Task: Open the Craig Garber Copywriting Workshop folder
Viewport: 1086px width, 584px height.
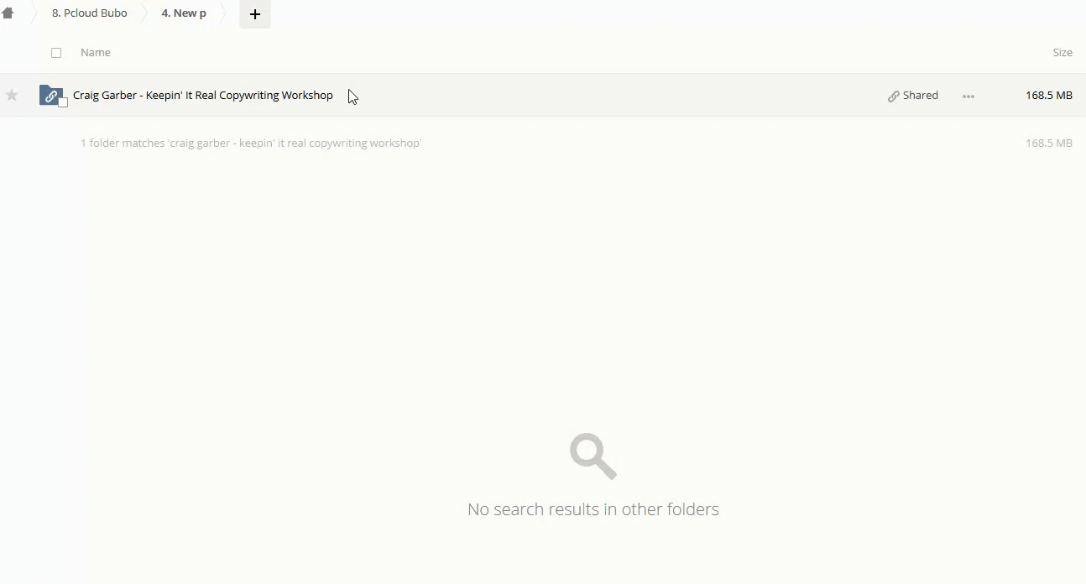Action: click(203, 96)
